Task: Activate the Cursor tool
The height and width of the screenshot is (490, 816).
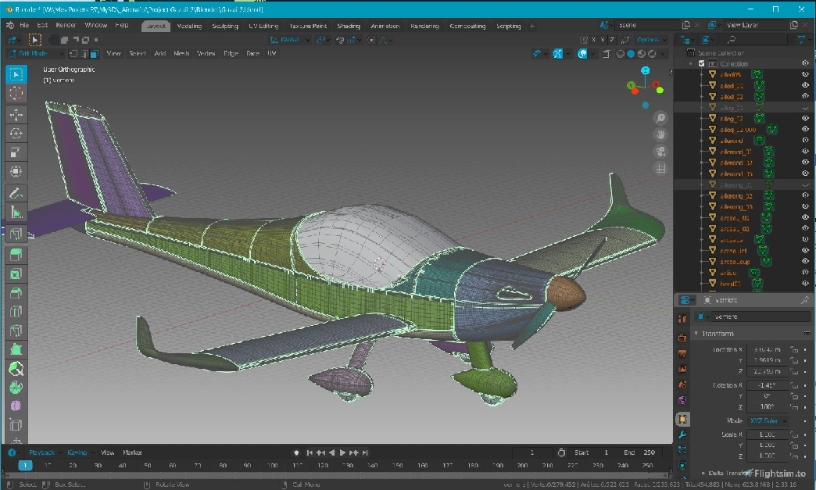Action: pos(16,93)
